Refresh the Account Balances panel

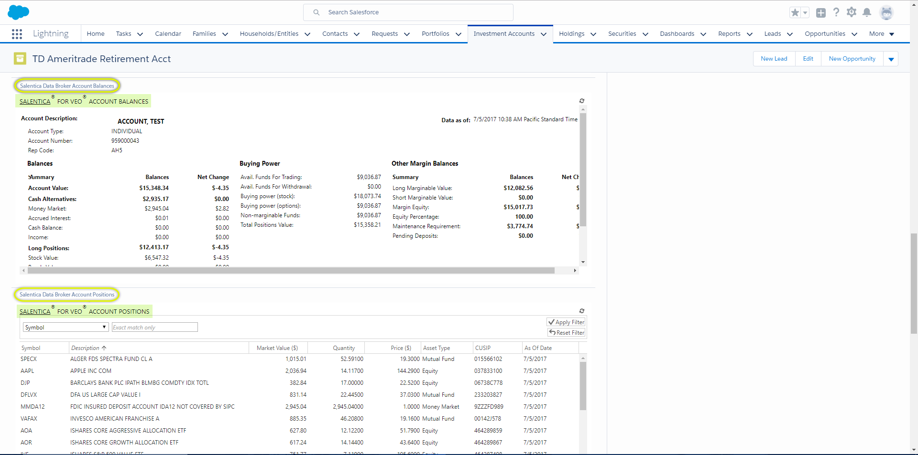[x=582, y=101]
